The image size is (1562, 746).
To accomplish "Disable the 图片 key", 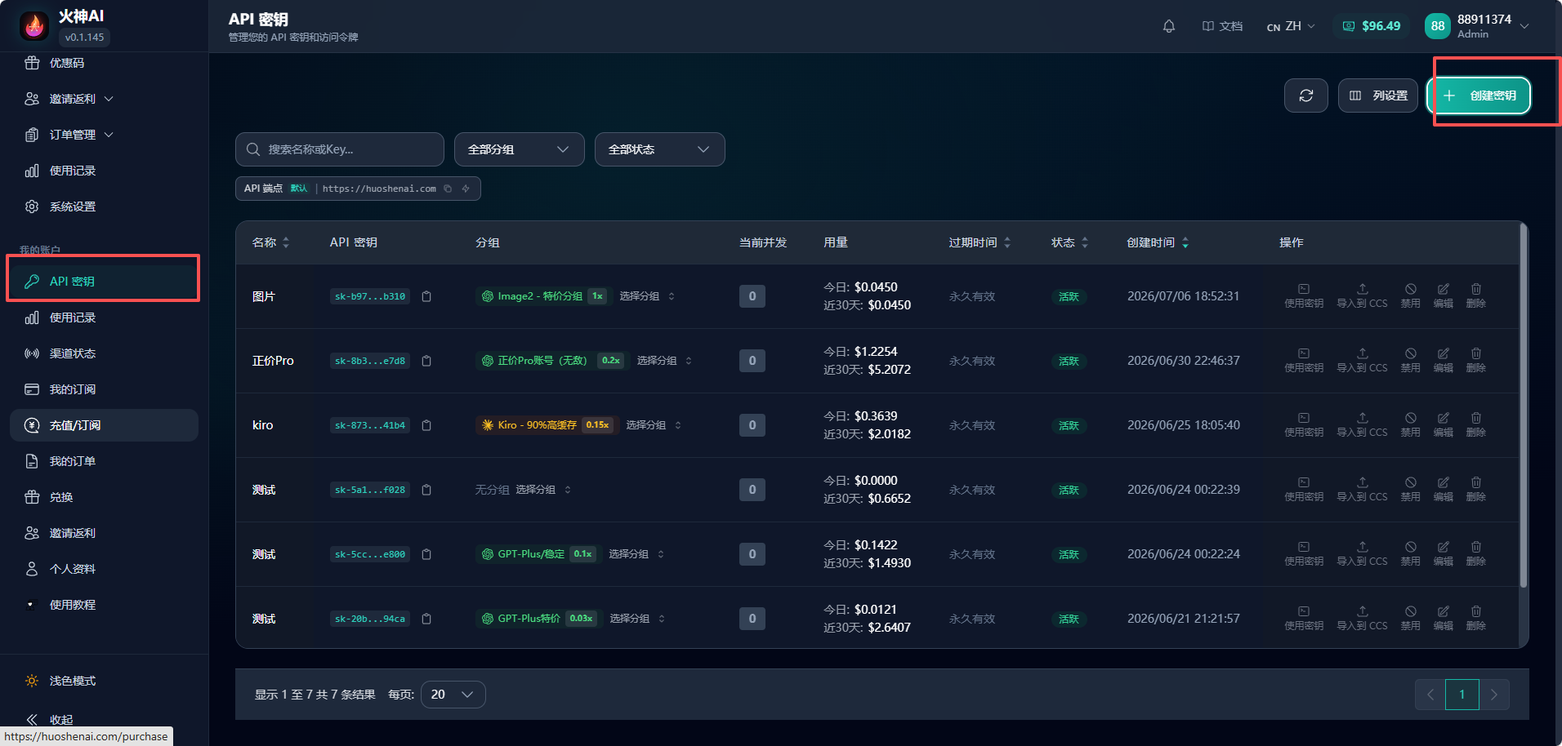I will [1411, 295].
